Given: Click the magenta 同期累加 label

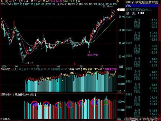Looking at the screenshot, I should point(110,69).
